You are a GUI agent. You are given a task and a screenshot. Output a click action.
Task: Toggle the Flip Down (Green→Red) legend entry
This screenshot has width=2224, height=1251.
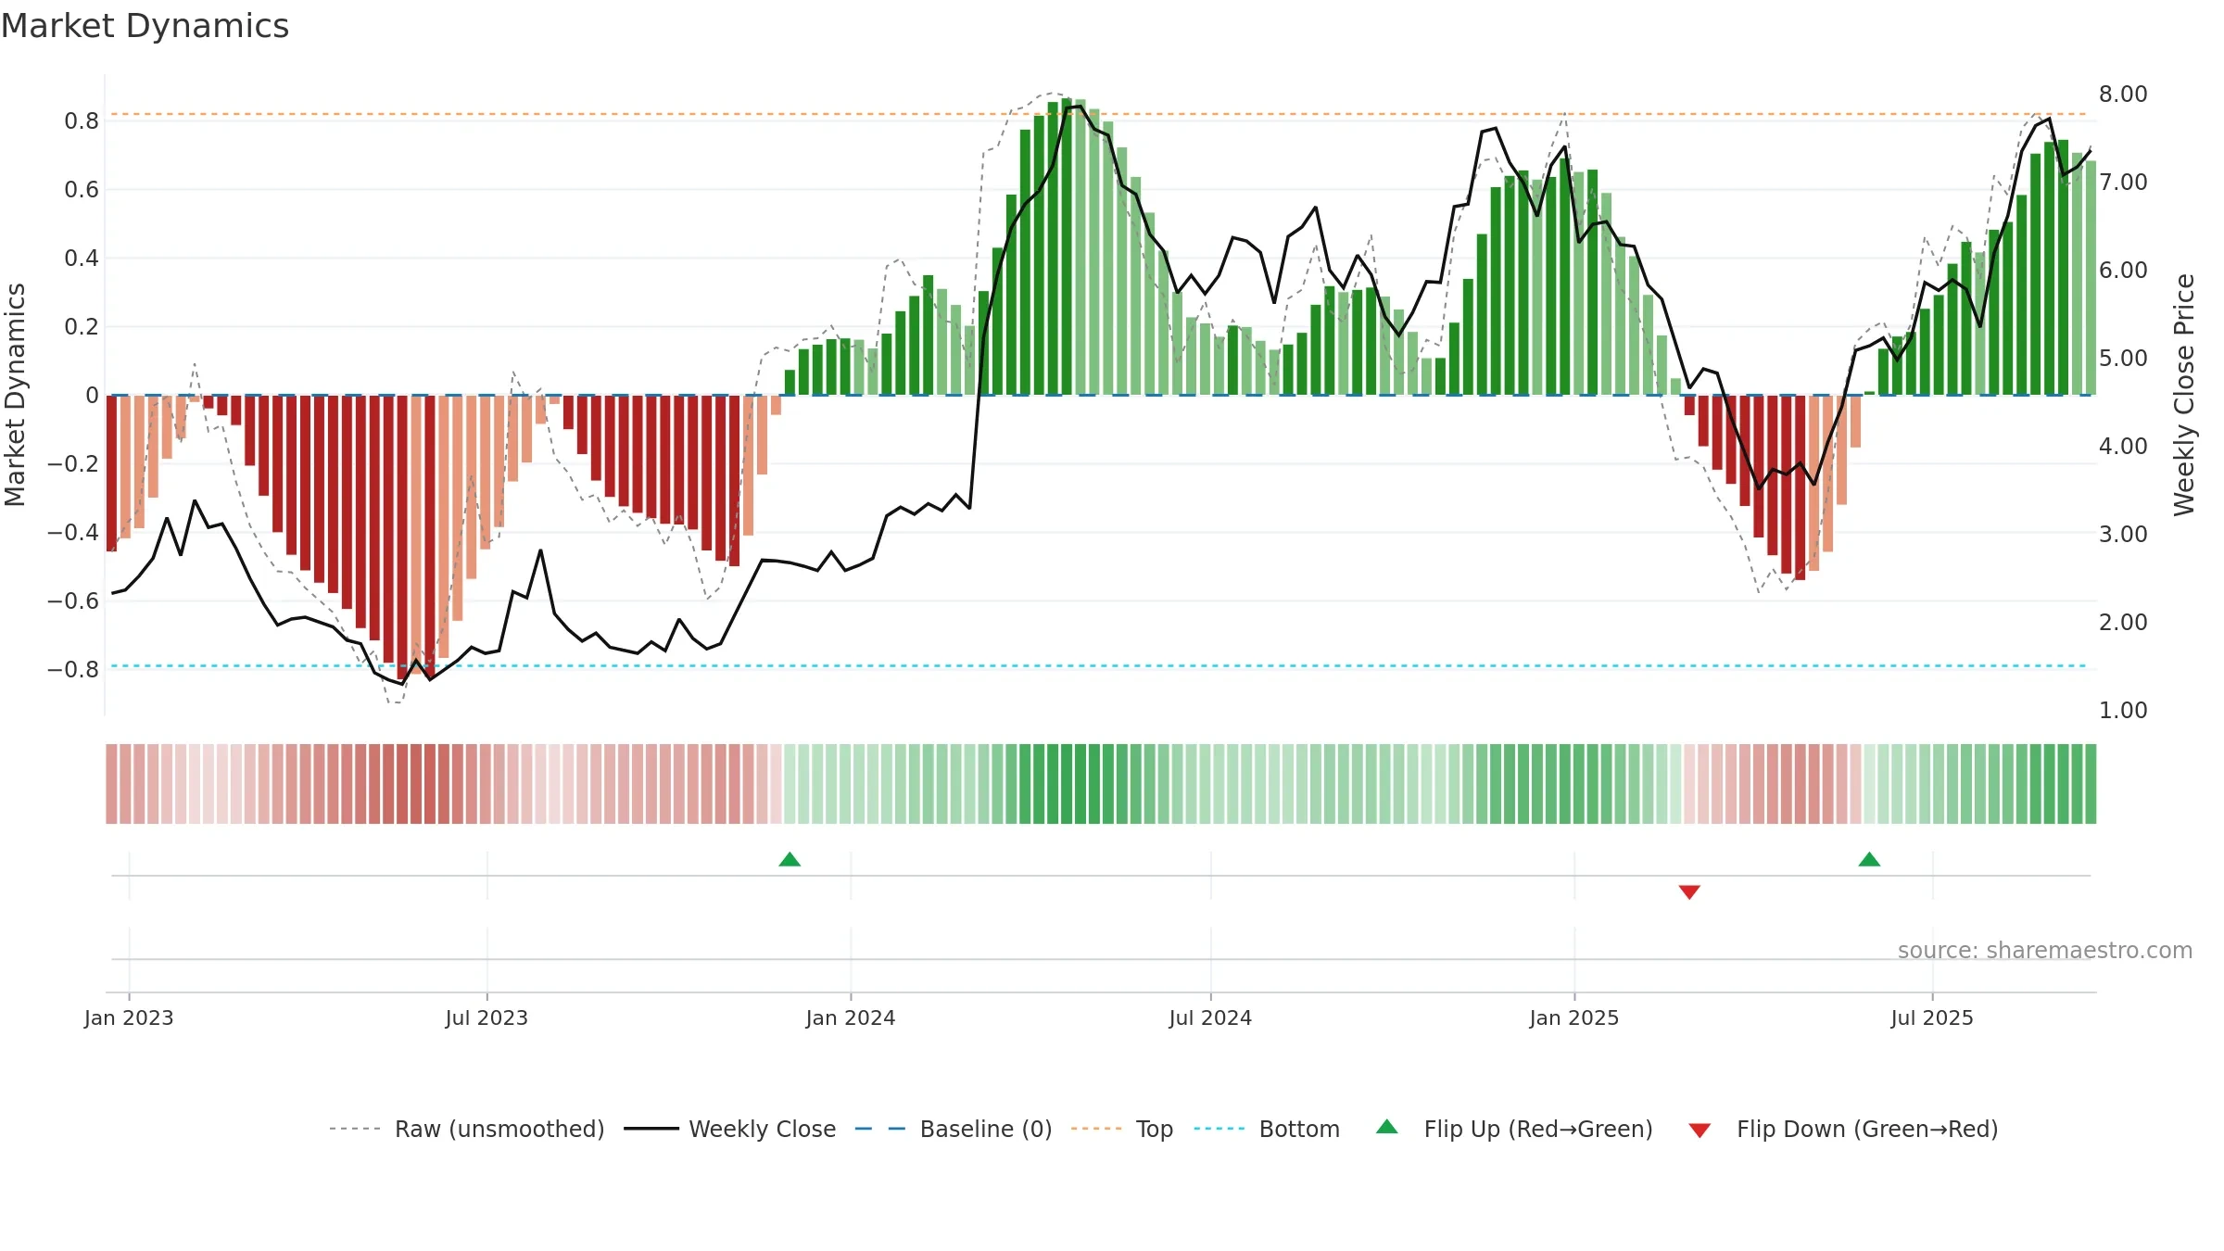pyautogui.click(x=1843, y=1129)
